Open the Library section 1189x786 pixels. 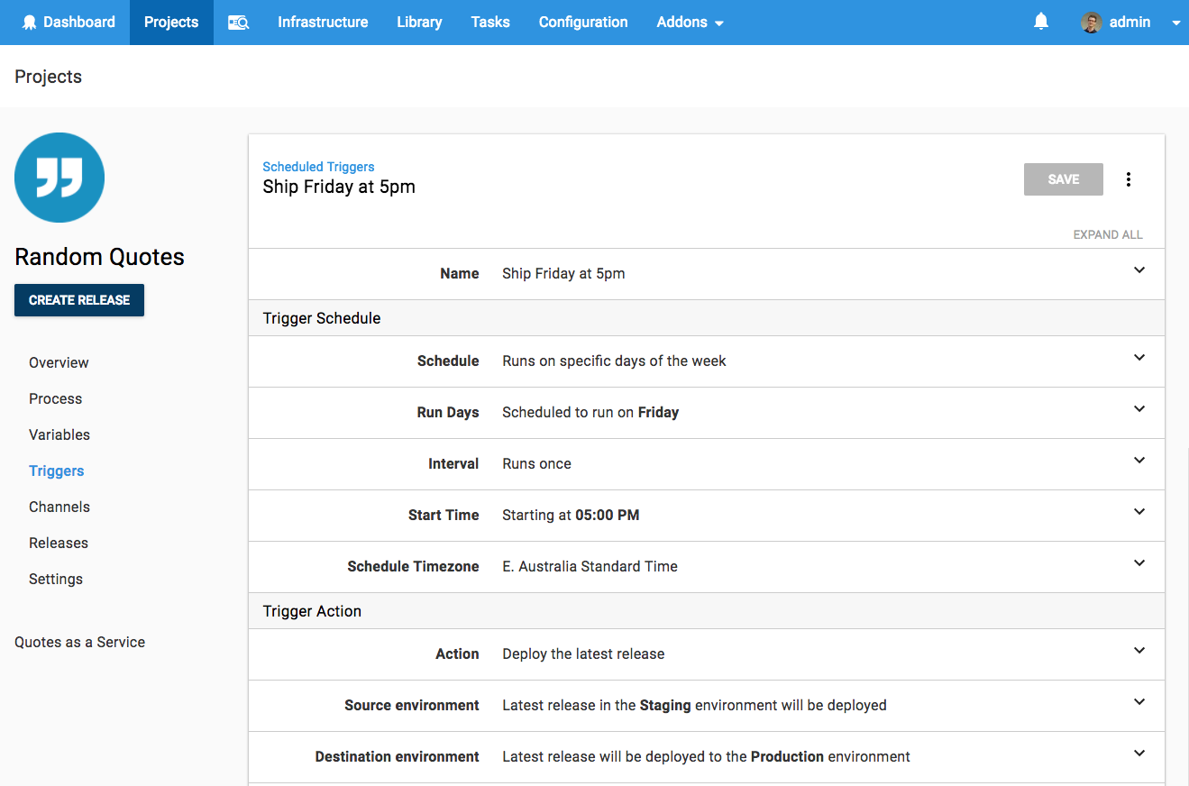(418, 22)
